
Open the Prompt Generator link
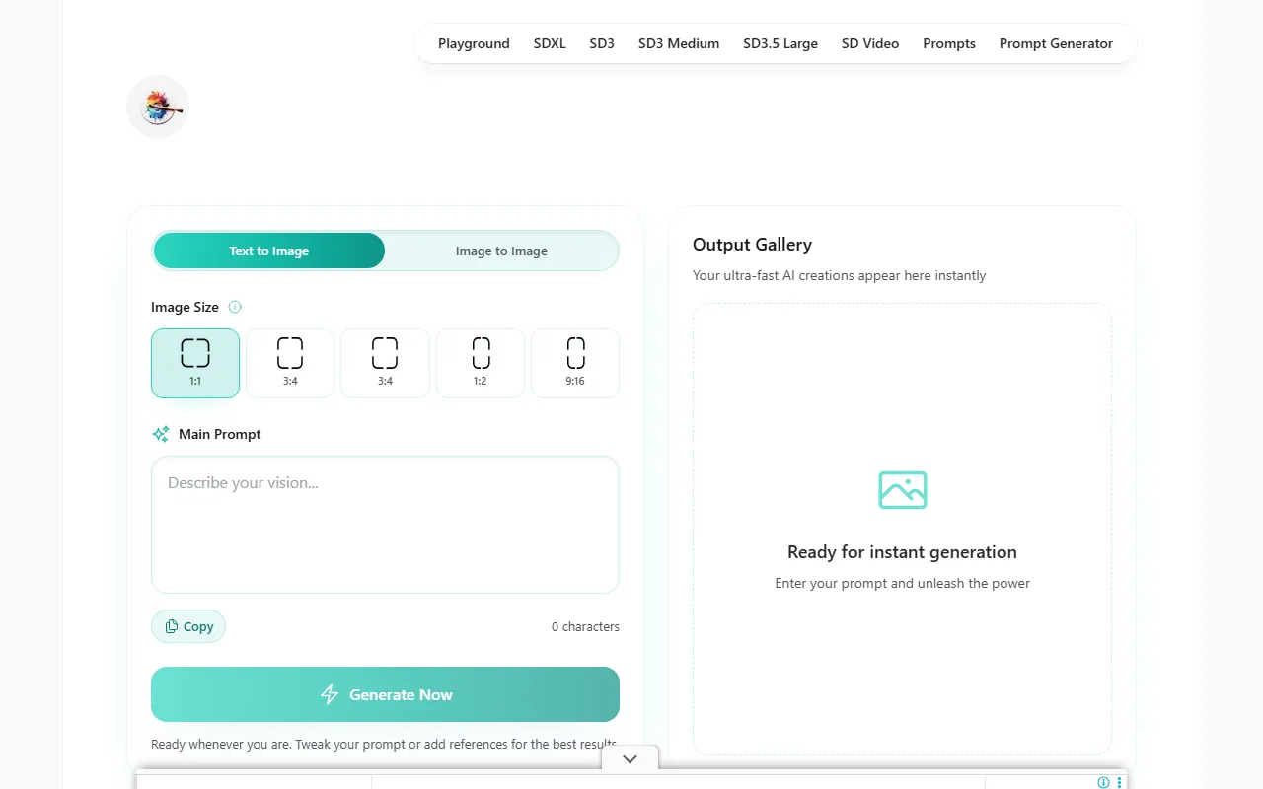coord(1056,43)
